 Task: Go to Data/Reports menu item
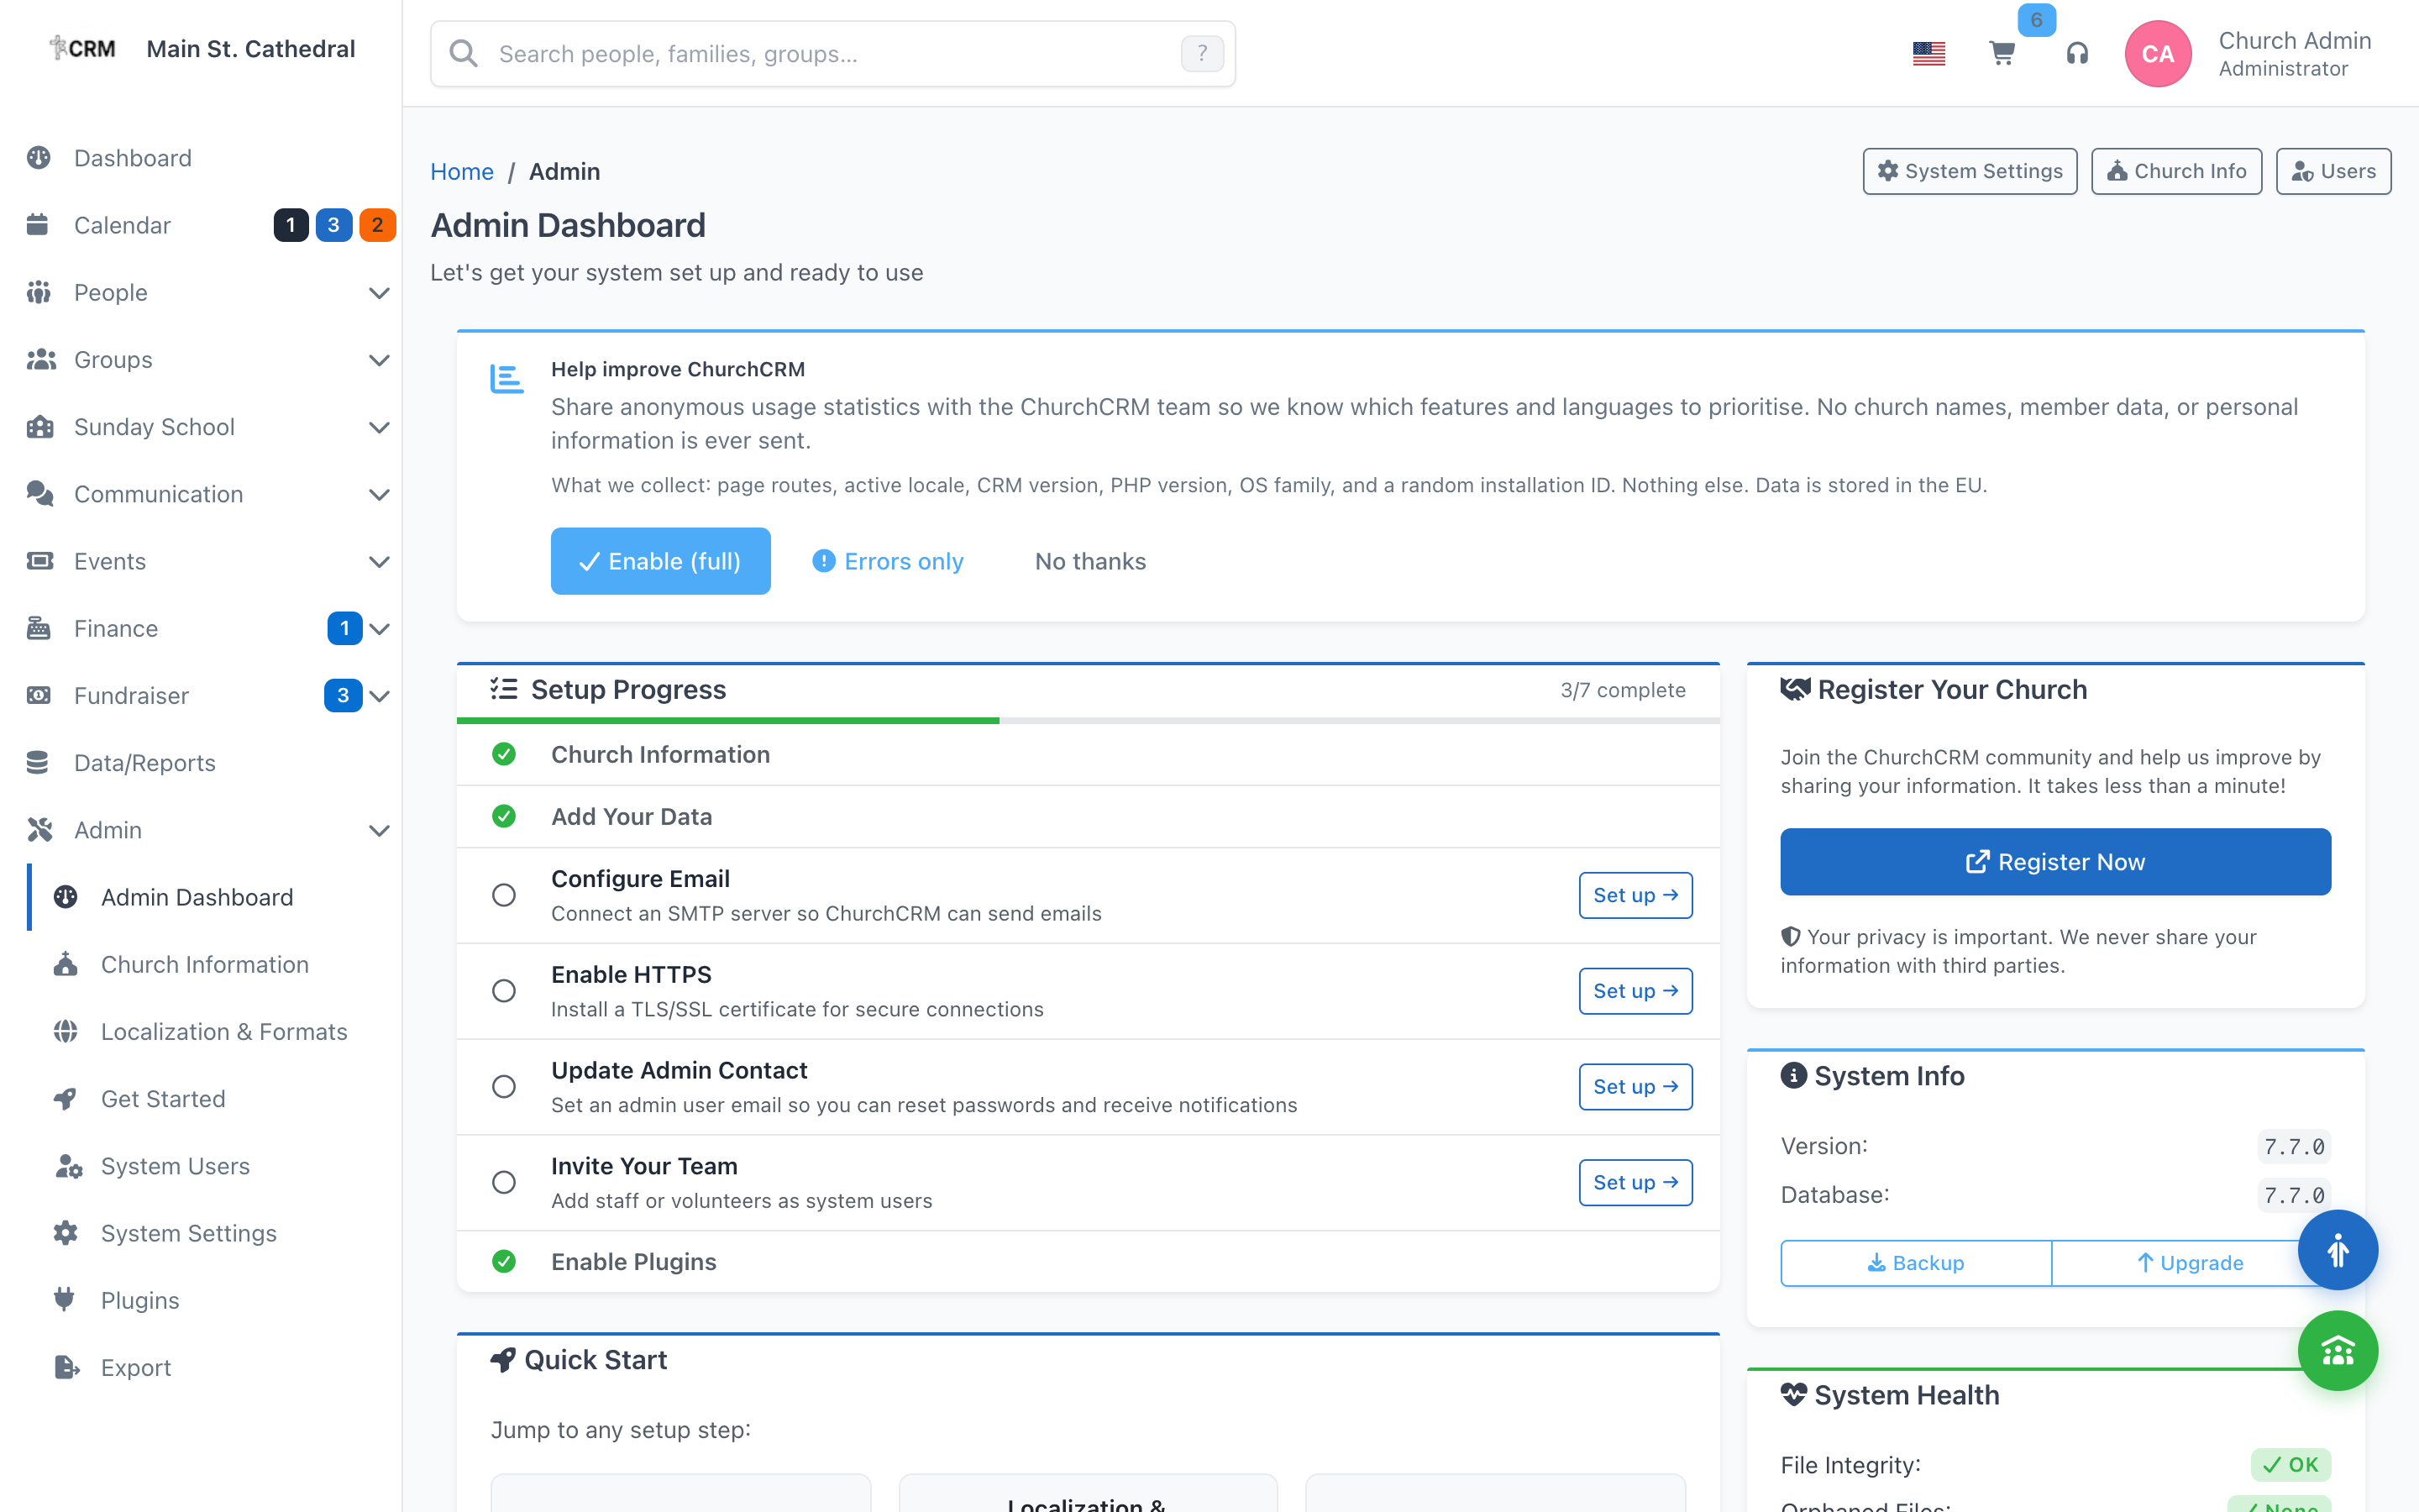click(201, 762)
